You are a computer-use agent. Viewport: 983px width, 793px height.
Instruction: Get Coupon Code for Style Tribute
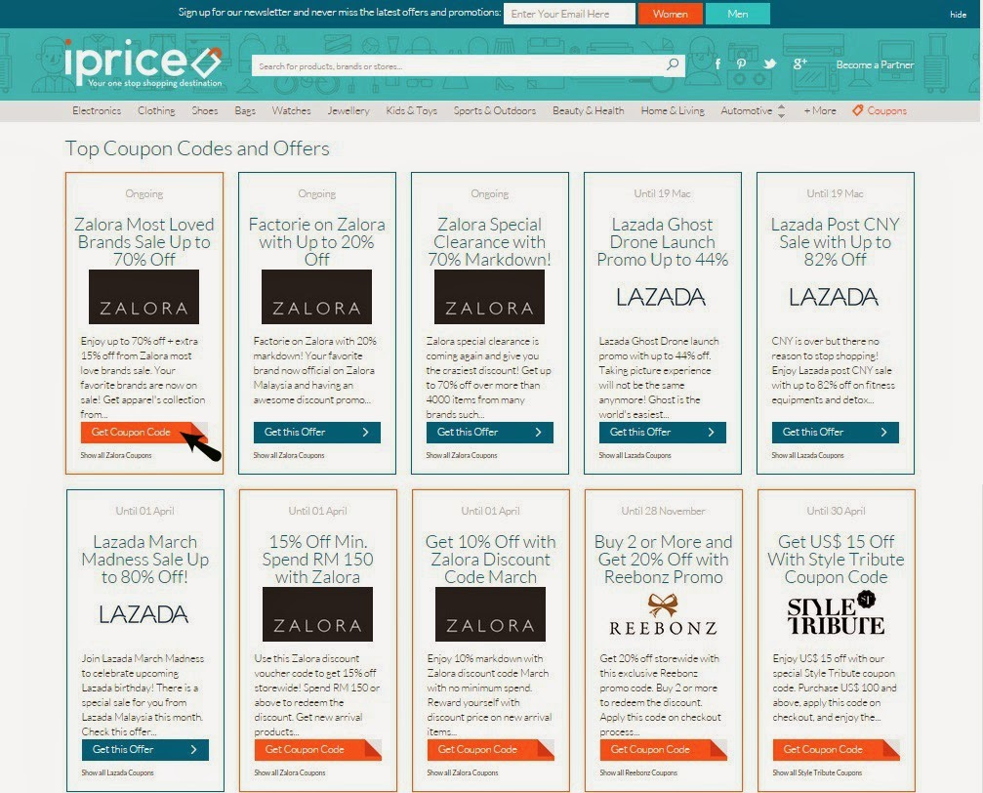pyautogui.click(x=837, y=750)
